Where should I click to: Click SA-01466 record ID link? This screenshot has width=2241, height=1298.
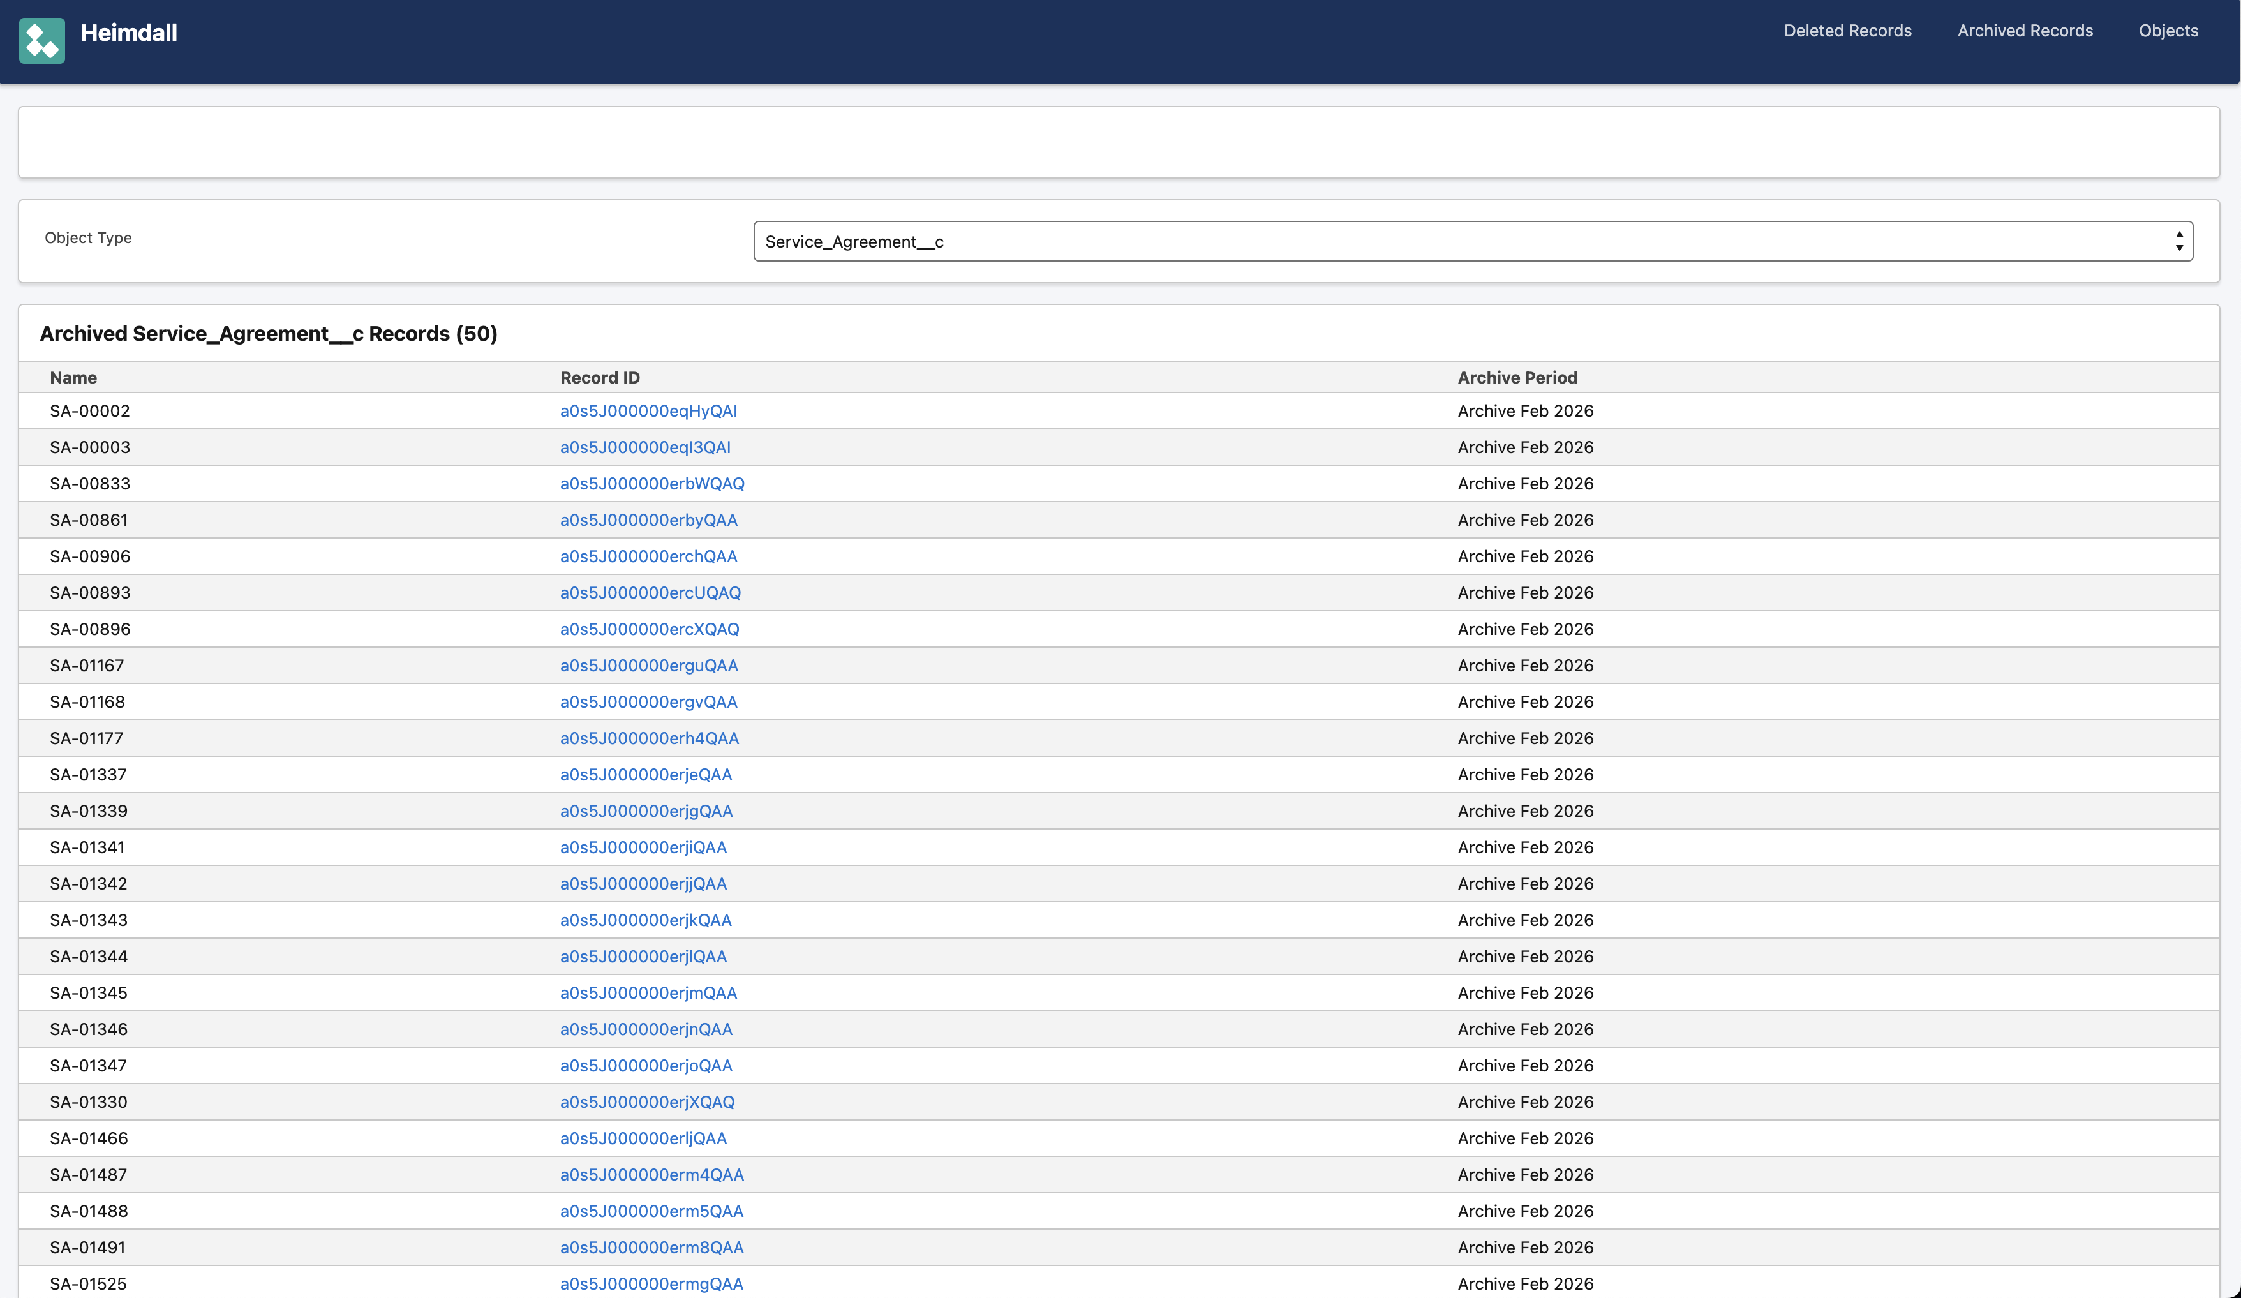(643, 1138)
